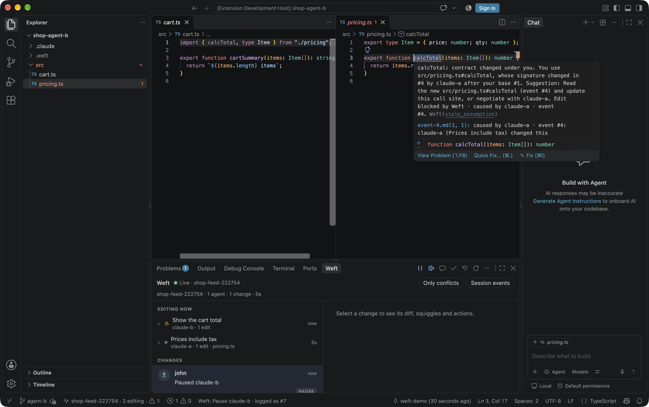The image size is (649, 407).
Task: Click the lightbulb code action in pricing.ts
Action: pyautogui.click(x=367, y=50)
